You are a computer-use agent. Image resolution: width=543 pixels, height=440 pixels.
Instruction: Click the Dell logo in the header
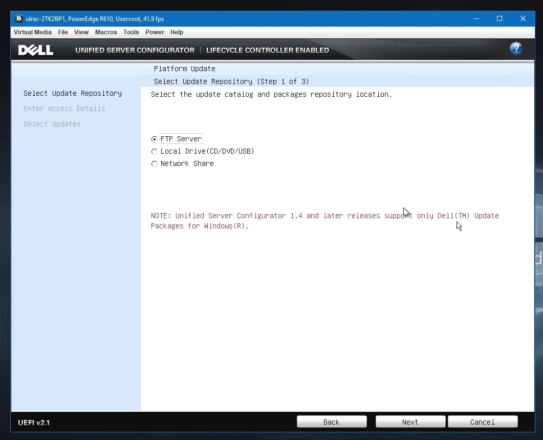[36, 50]
